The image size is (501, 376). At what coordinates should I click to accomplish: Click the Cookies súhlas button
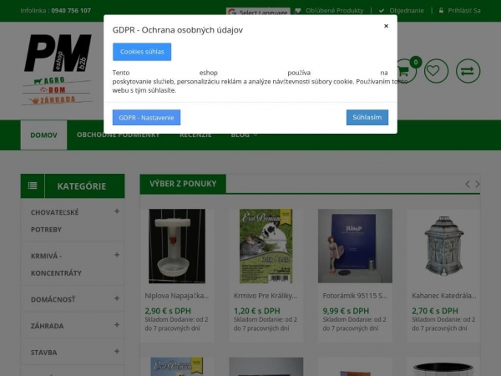pyautogui.click(x=142, y=52)
